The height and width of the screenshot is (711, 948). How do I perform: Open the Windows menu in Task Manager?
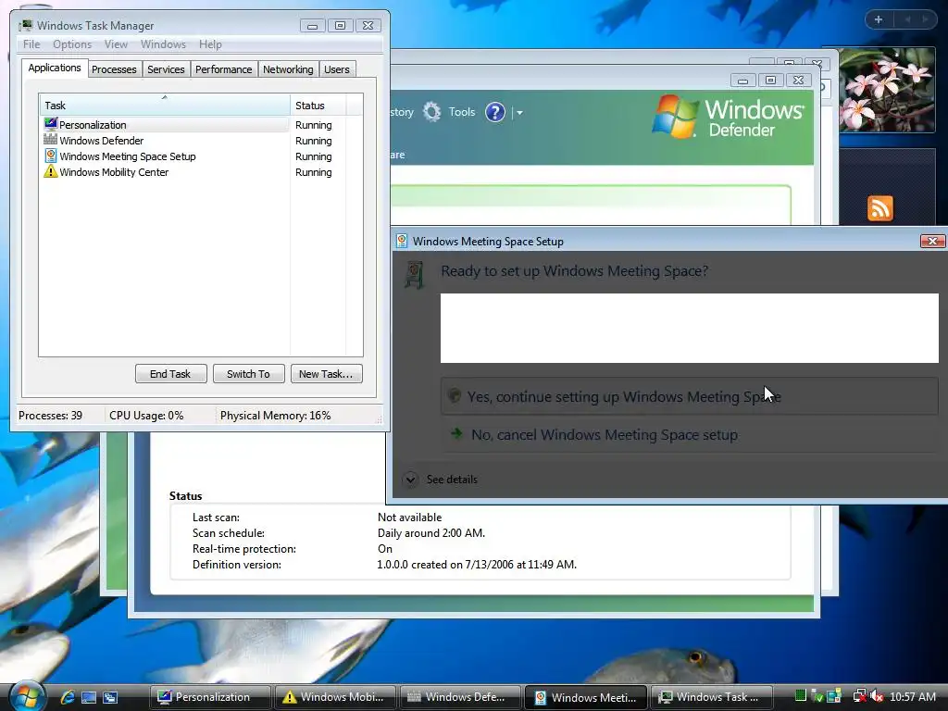click(x=163, y=44)
